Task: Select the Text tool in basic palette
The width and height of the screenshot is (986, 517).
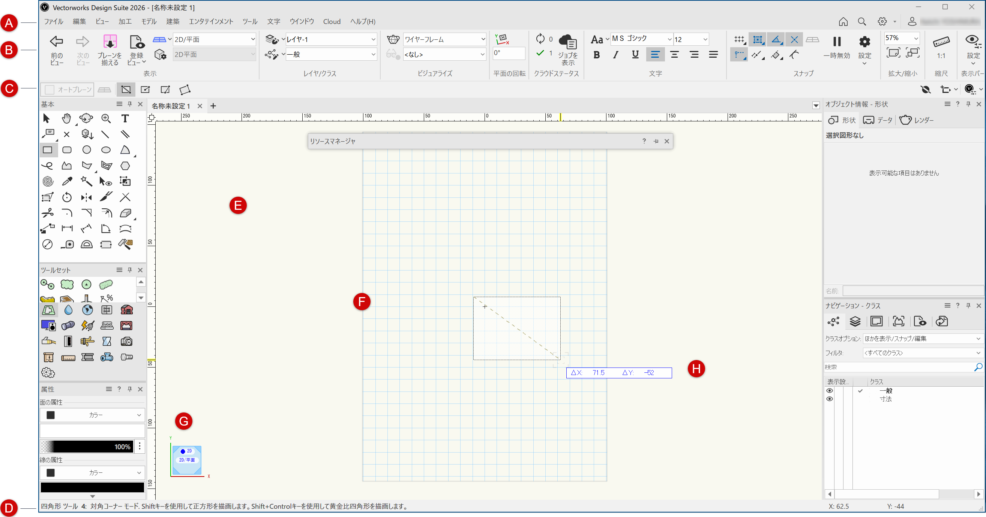Action: click(125, 118)
